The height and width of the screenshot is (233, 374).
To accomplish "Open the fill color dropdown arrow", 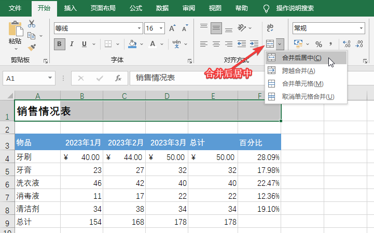I will (142, 44).
